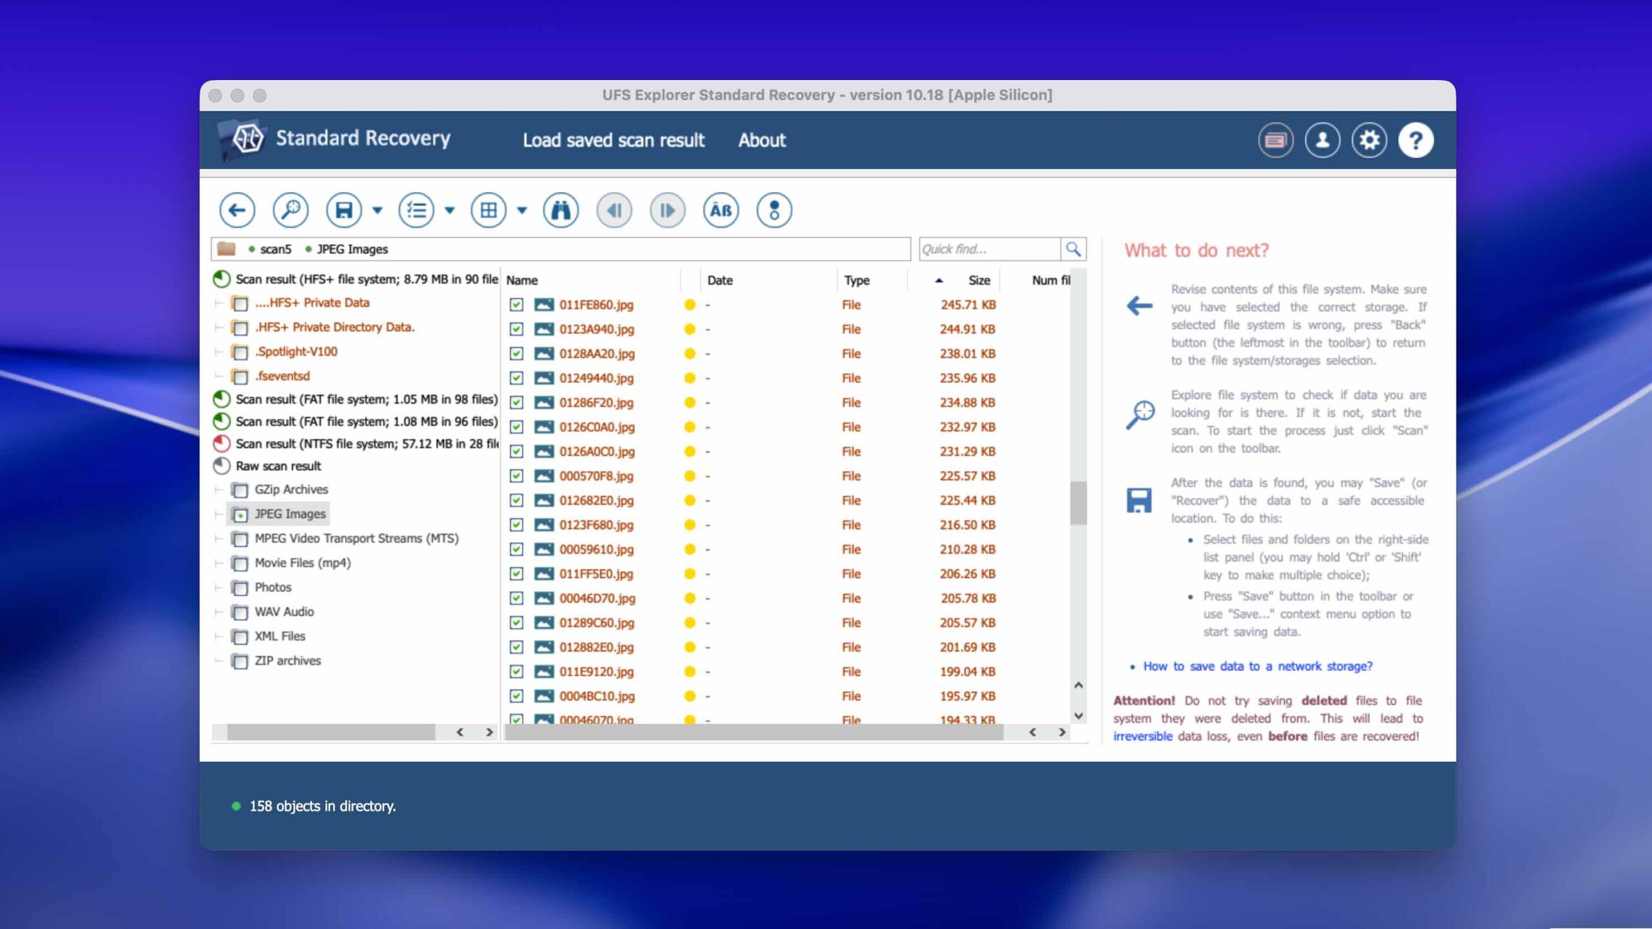Open dropdown arrow beside list selection icon
This screenshot has height=929, width=1652.
coord(450,210)
